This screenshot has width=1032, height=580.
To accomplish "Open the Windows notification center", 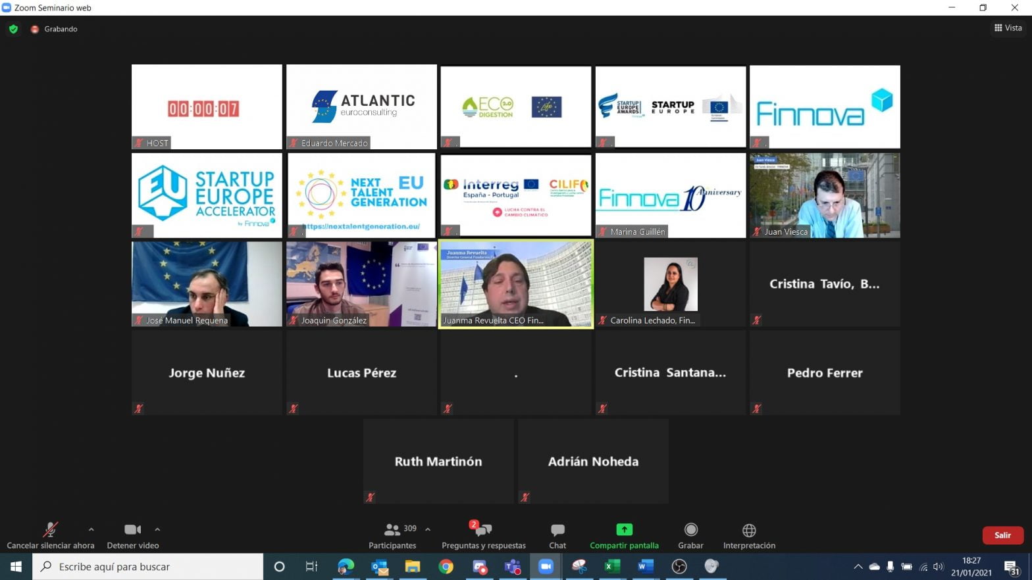I will [x=1012, y=567].
